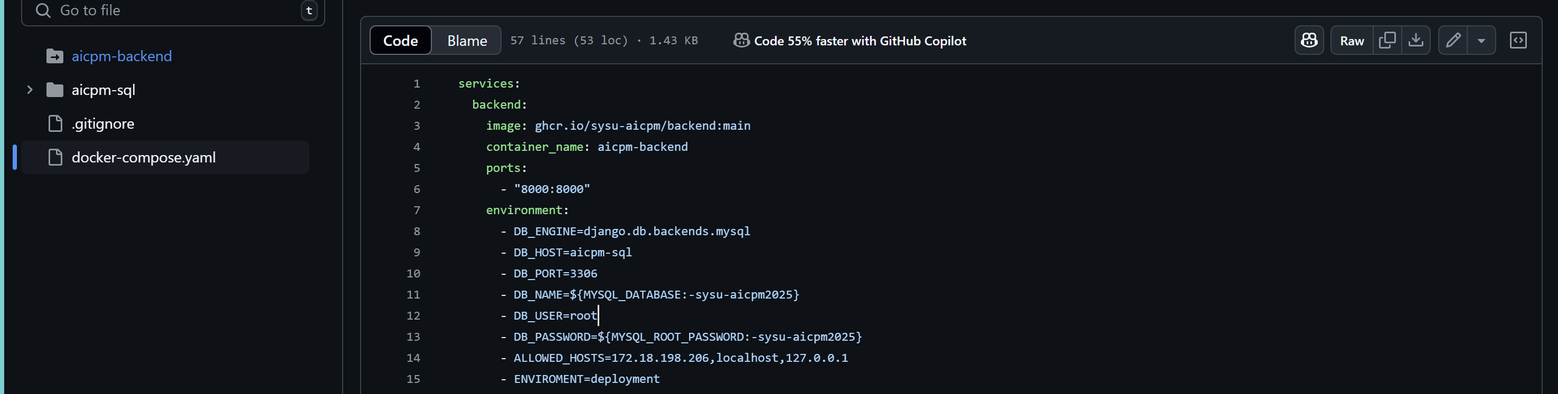Click line number 12 in code gutter
Viewport: 1558px width, 394px height.
[x=413, y=315]
